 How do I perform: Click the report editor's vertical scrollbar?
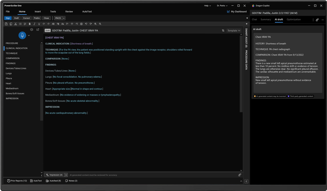click(x=242, y=75)
